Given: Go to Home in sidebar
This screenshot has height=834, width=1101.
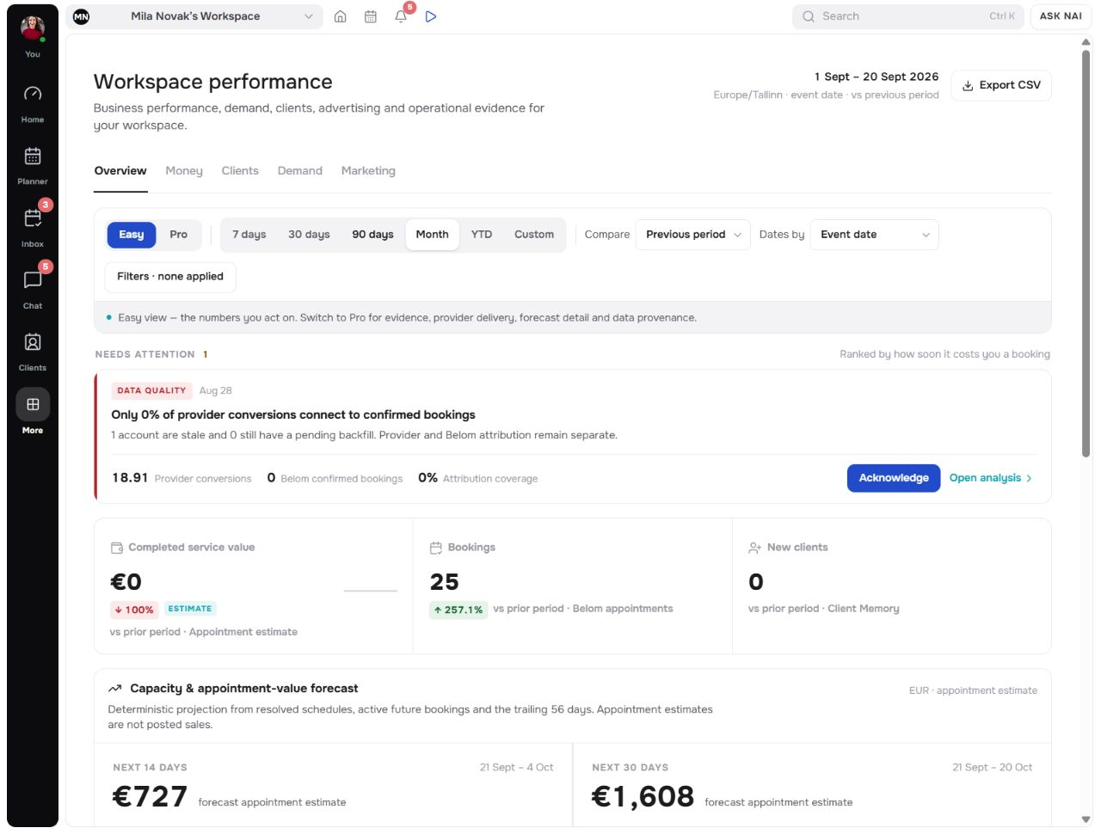Looking at the screenshot, I should click(33, 103).
